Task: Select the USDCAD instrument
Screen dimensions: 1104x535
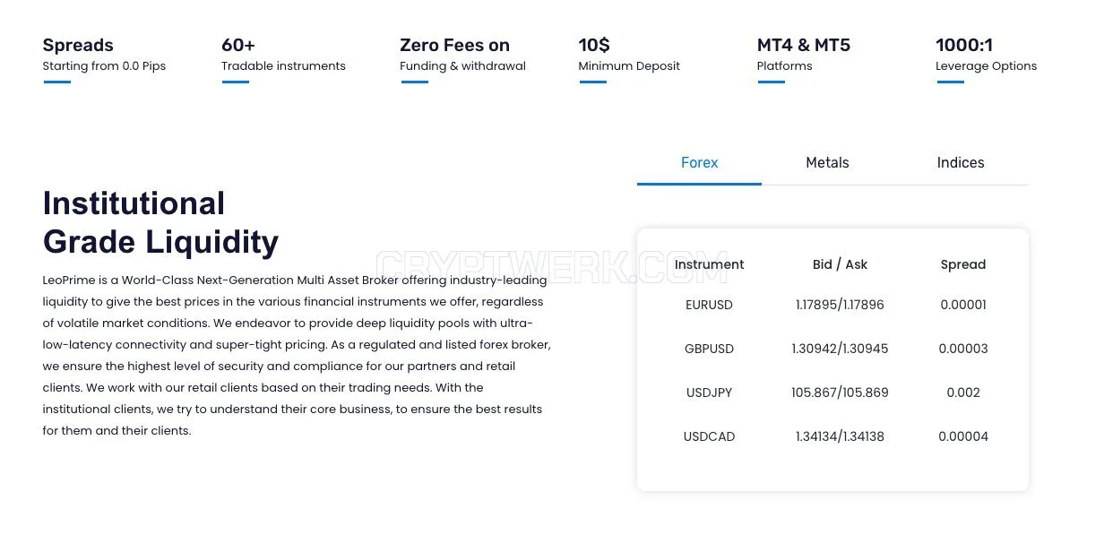Action: [709, 436]
